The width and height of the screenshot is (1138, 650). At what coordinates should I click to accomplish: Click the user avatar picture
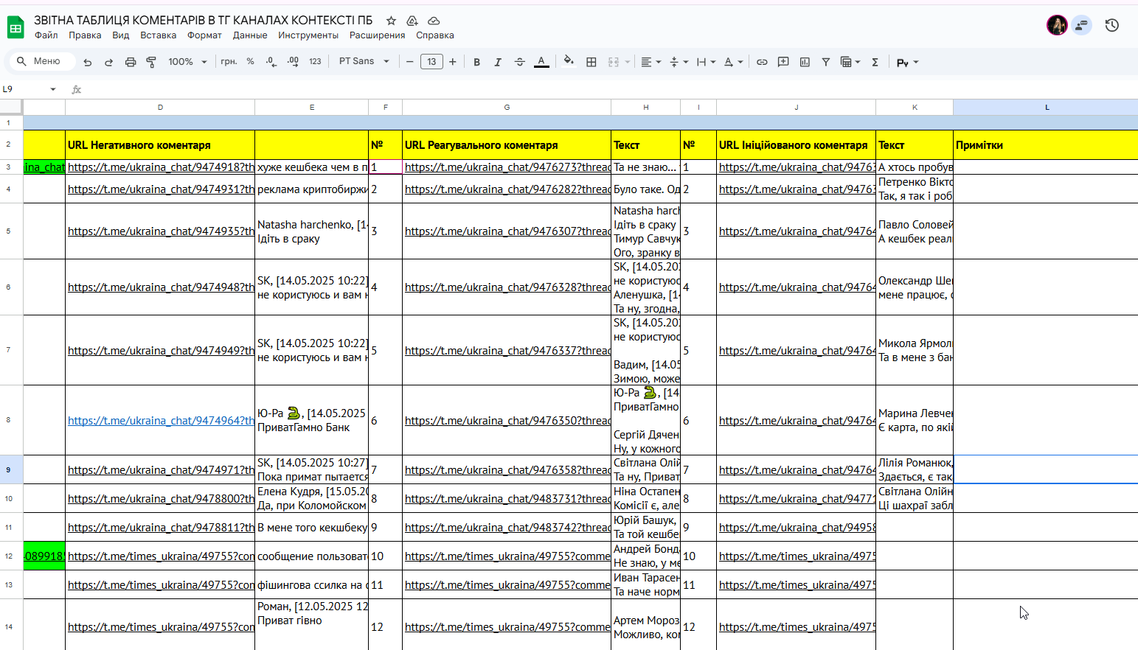[x=1057, y=25]
